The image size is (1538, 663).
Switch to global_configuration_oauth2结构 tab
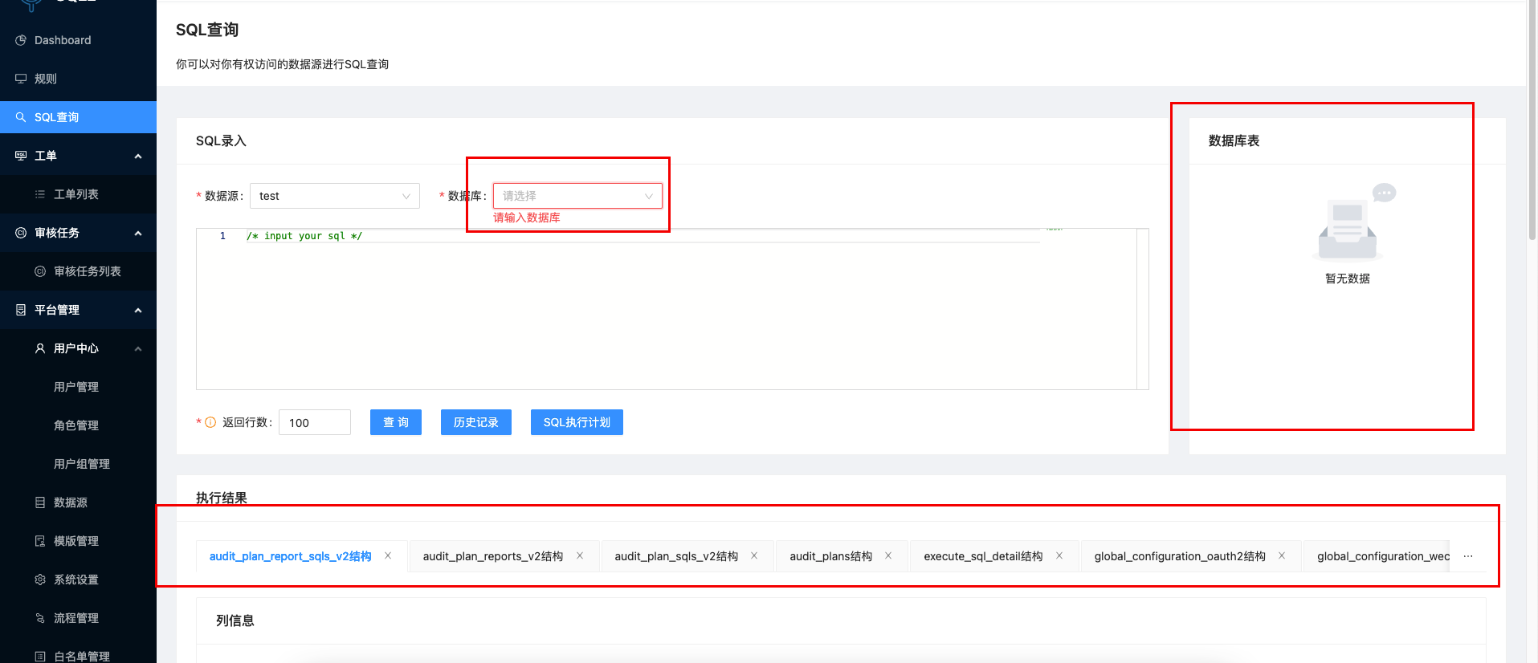1180,556
